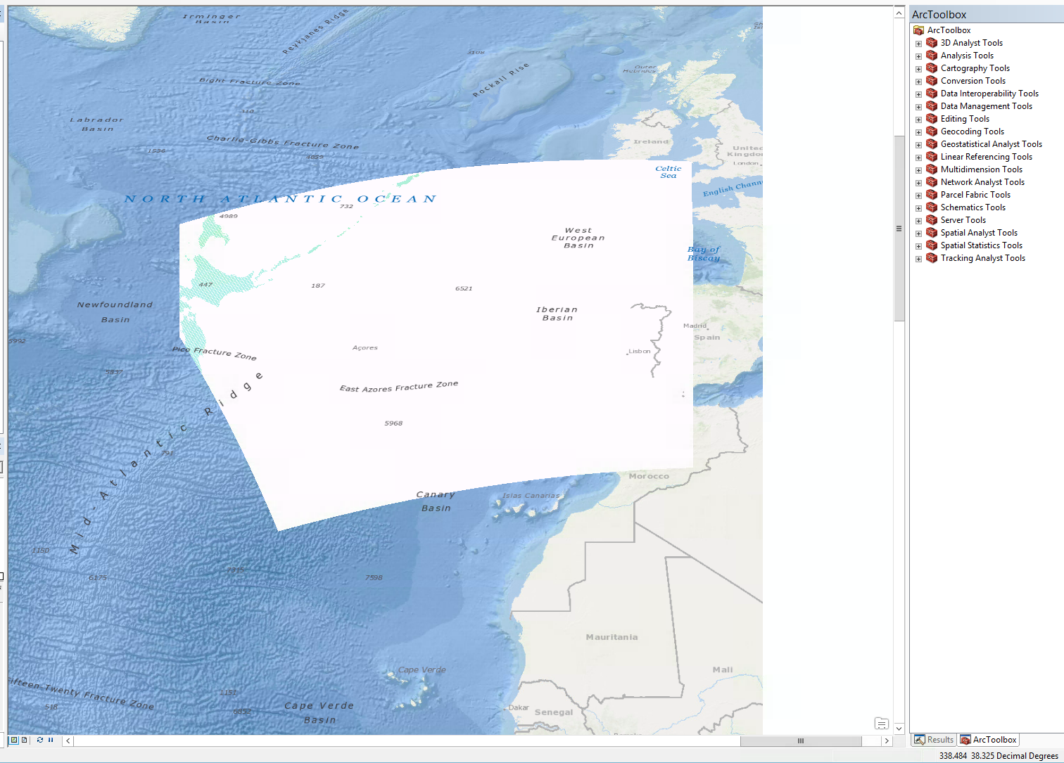Switch to Layout View button
Screen dimensions: 1064x763
coord(25,740)
